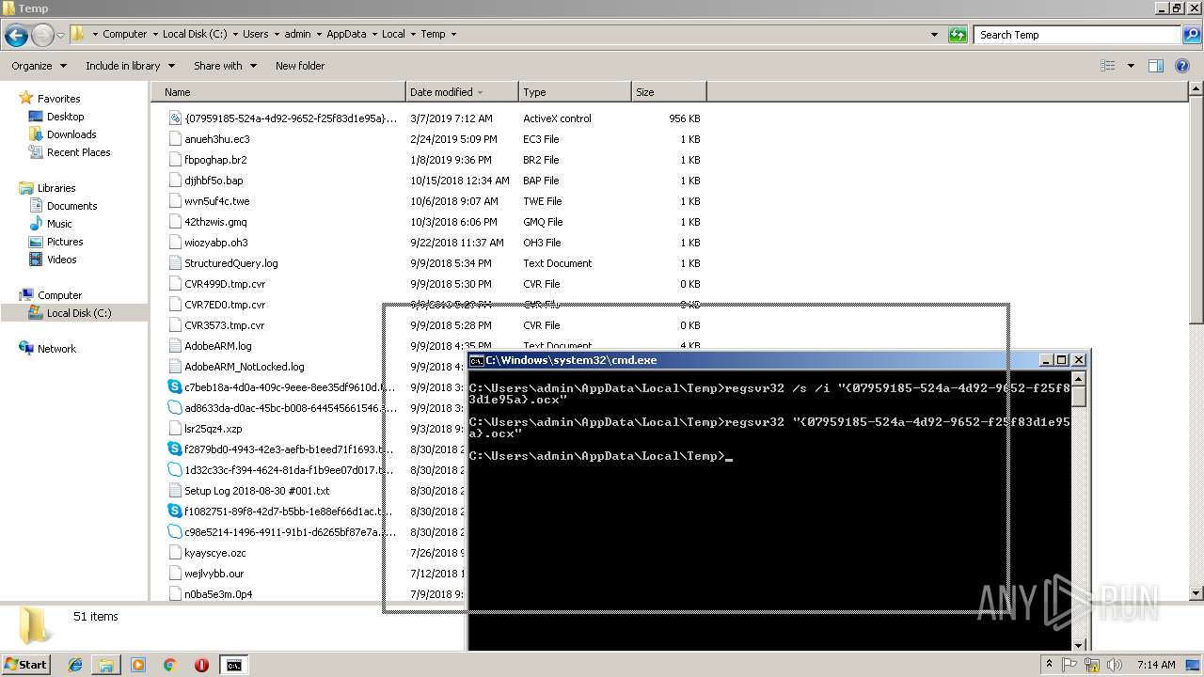Sort by the Size column header

[x=669, y=92]
